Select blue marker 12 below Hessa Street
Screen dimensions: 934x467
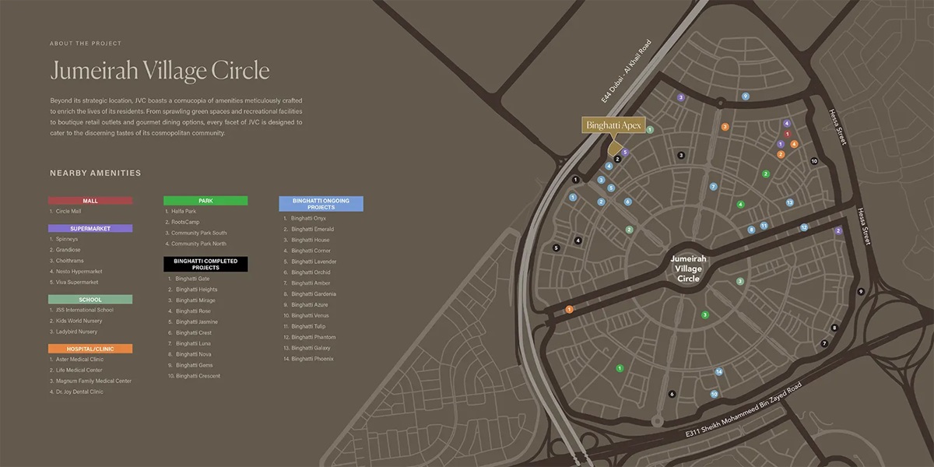[804, 228]
